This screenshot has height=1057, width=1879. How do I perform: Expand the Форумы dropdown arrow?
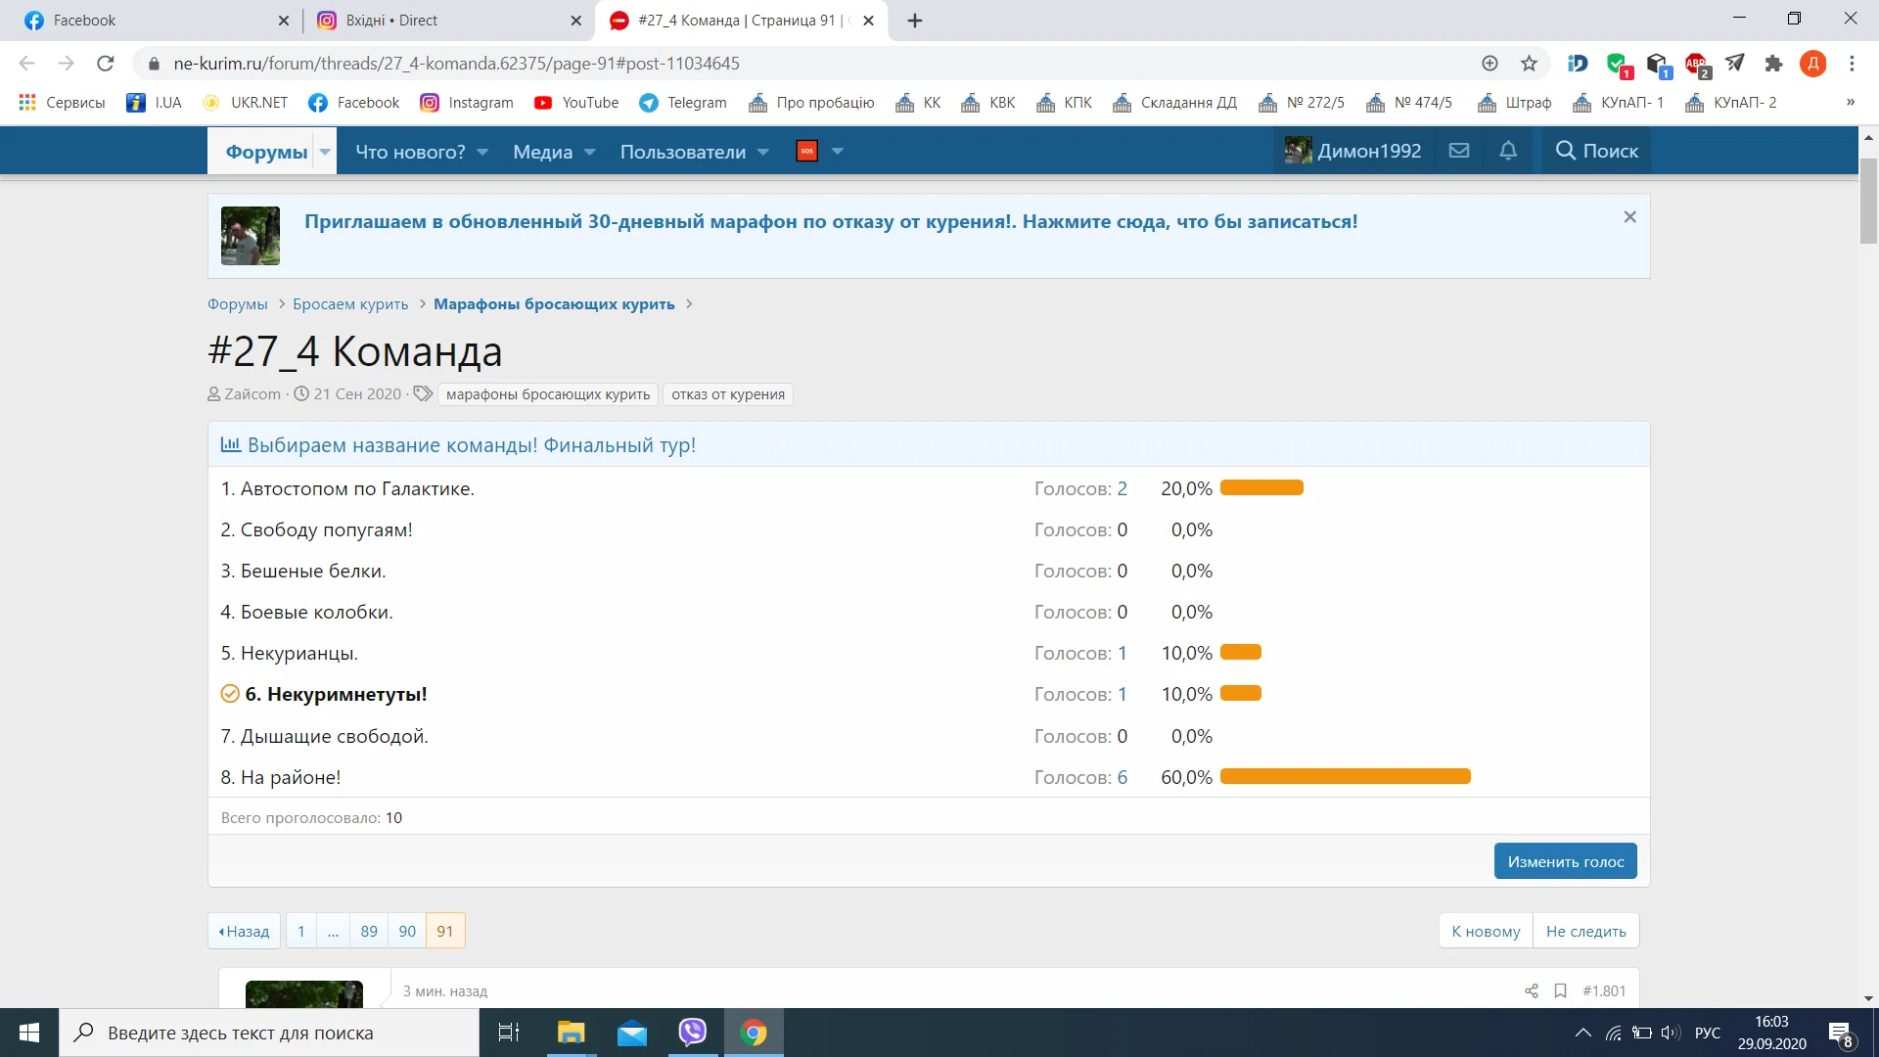coord(324,152)
